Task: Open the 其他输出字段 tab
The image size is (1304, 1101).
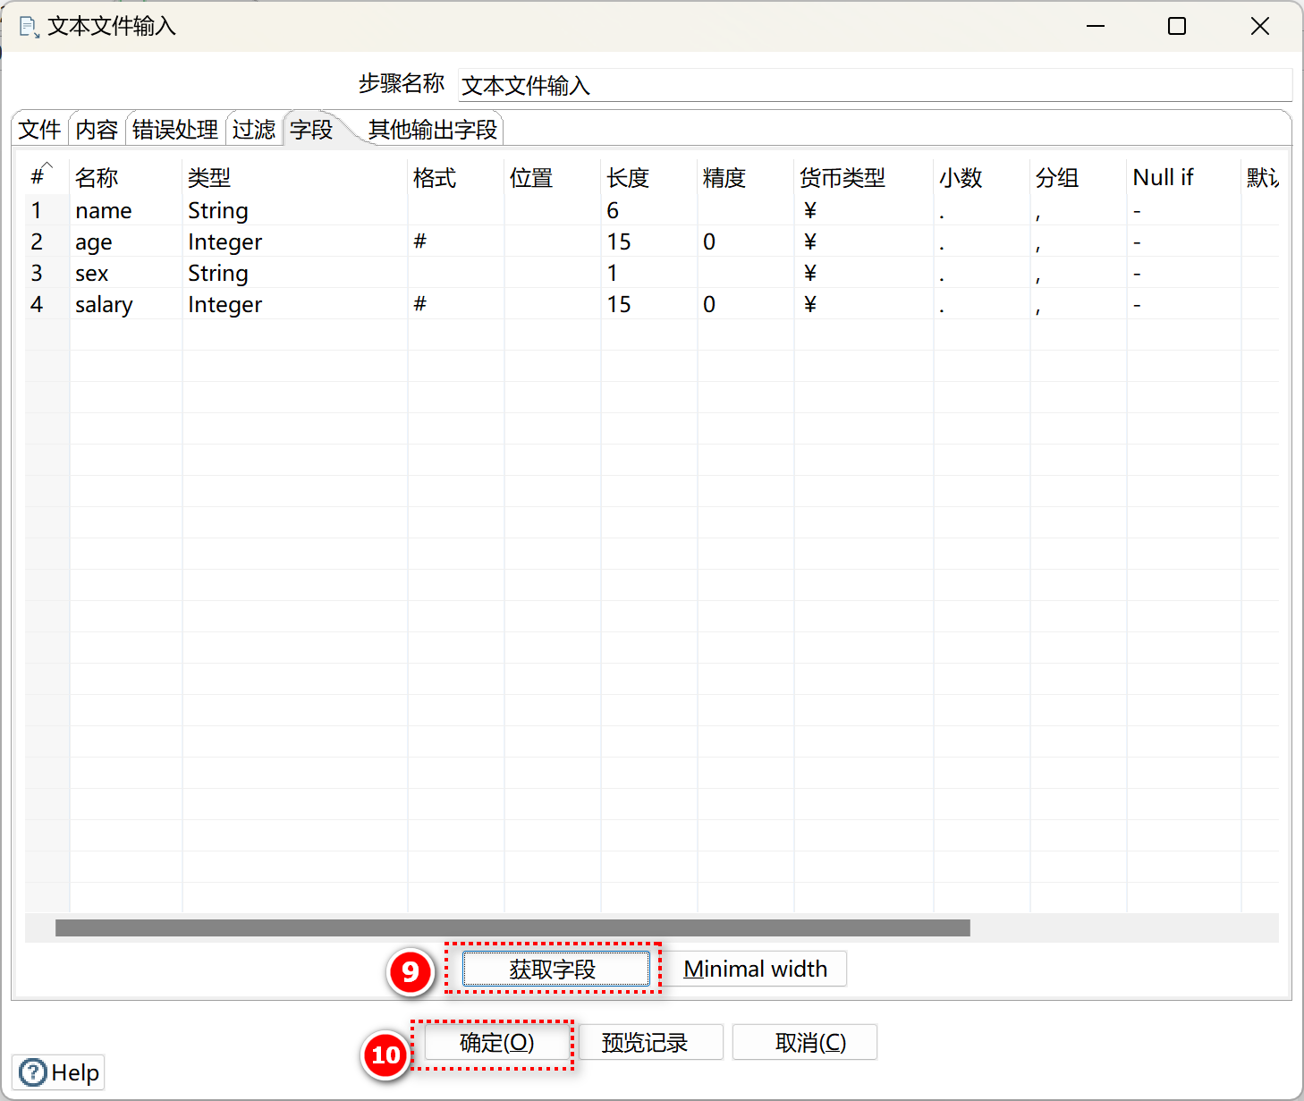Action: 433,130
